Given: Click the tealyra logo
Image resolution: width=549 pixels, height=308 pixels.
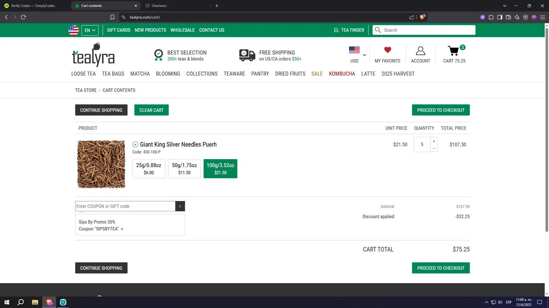Looking at the screenshot, I should pyautogui.click(x=93, y=55).
